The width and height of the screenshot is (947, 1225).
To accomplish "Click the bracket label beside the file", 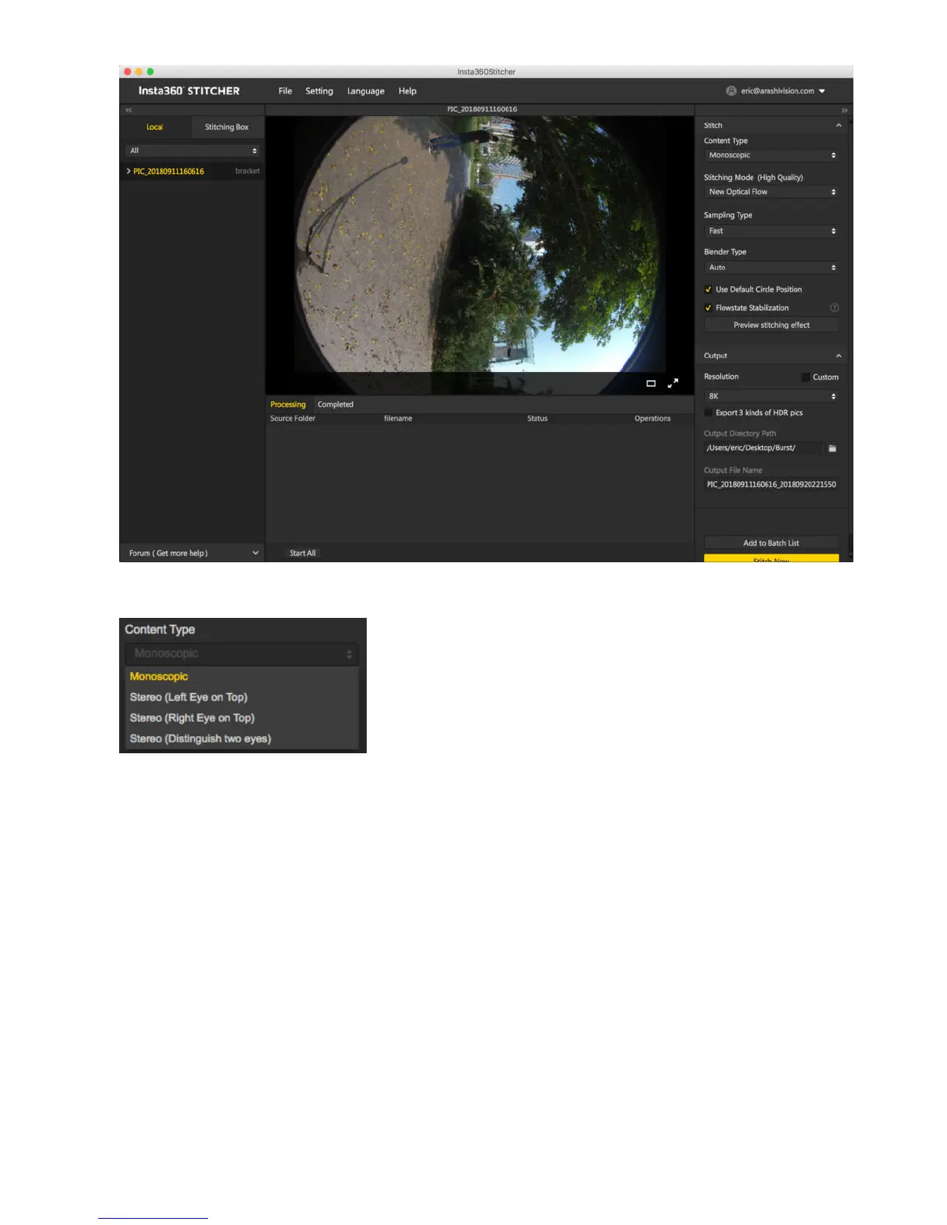I will point(248,171).
